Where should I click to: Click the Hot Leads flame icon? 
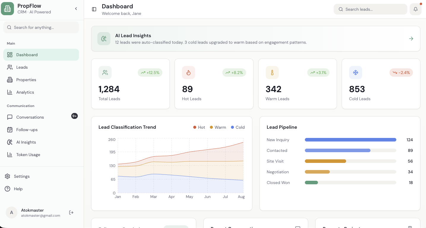(189, 73)
